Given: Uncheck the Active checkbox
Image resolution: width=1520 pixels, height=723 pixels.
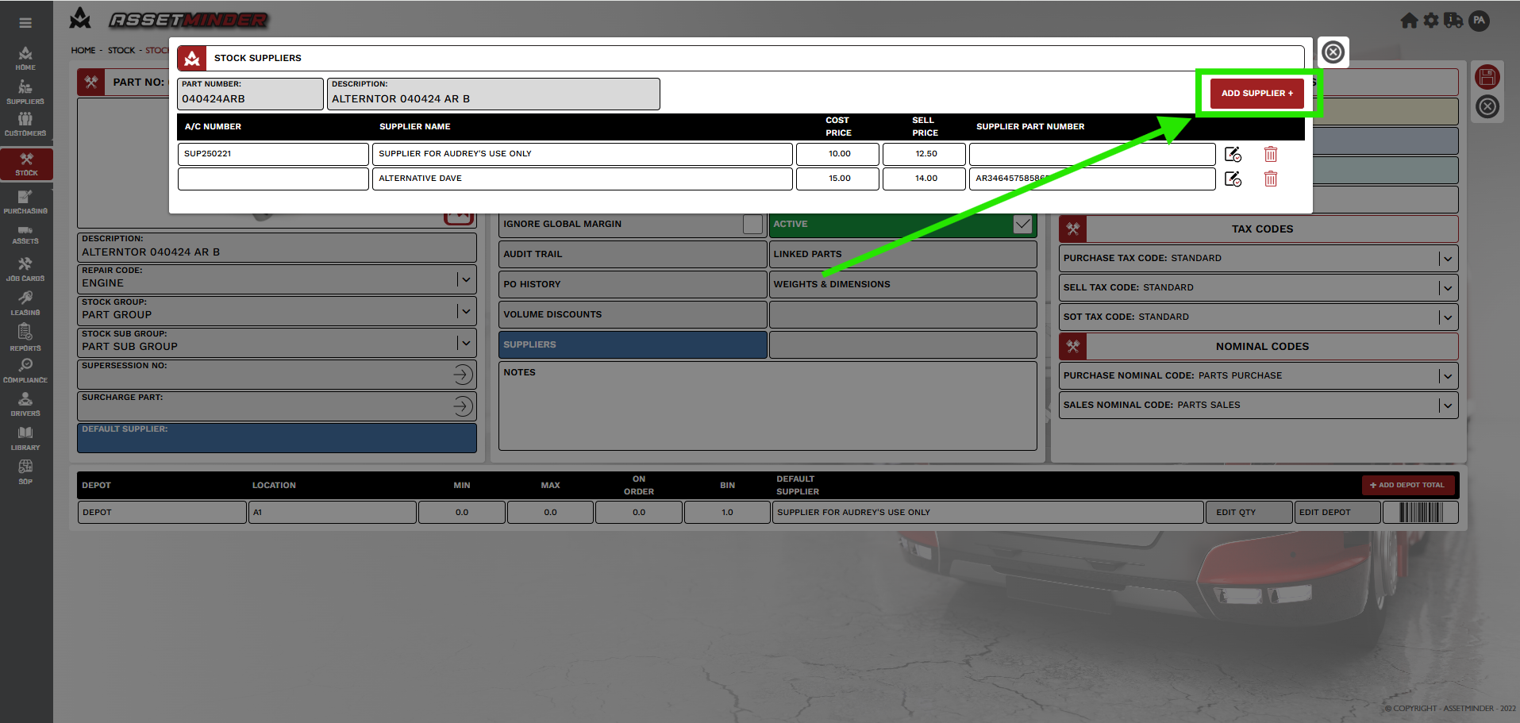Looking at the screenshot, I should click(x=1022, y=225).
